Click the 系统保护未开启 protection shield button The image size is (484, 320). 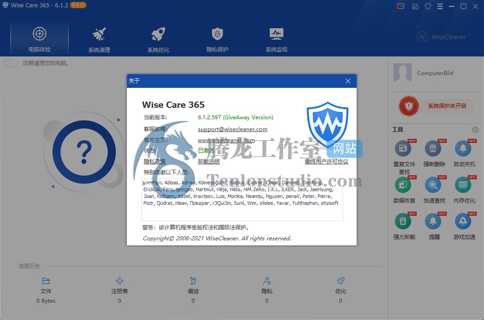[437, 106]
